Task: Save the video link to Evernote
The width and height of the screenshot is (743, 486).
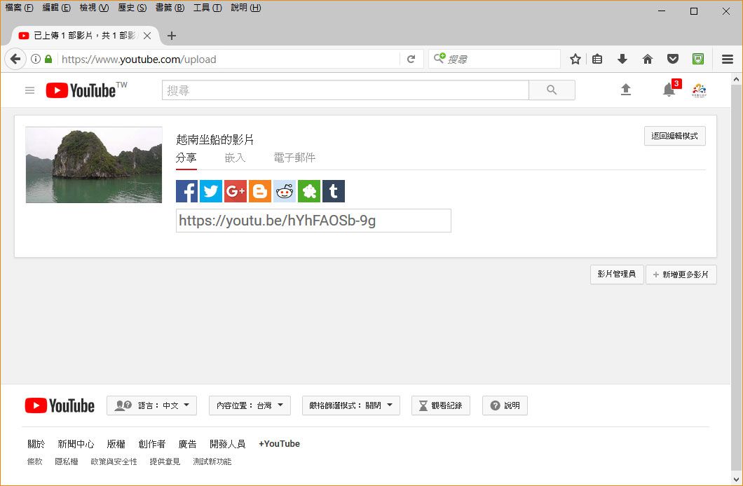Action: (x=309, y=190)
